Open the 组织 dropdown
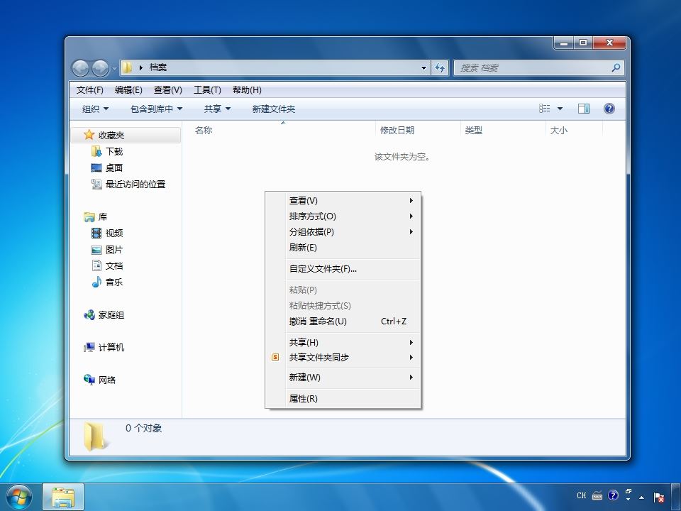Screen dimensions: 681x511 click(96, 109)
